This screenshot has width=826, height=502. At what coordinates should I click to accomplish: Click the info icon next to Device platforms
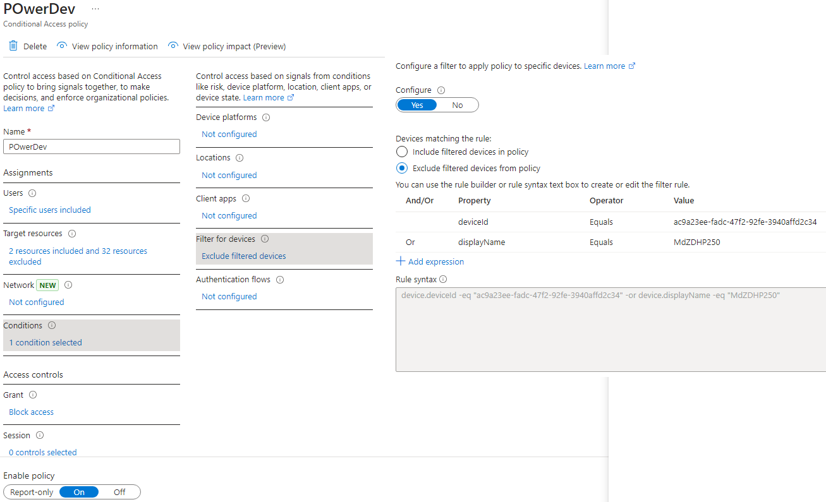point(266,117)
